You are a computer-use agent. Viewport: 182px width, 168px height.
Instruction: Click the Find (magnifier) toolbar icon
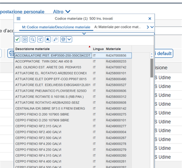33,40
